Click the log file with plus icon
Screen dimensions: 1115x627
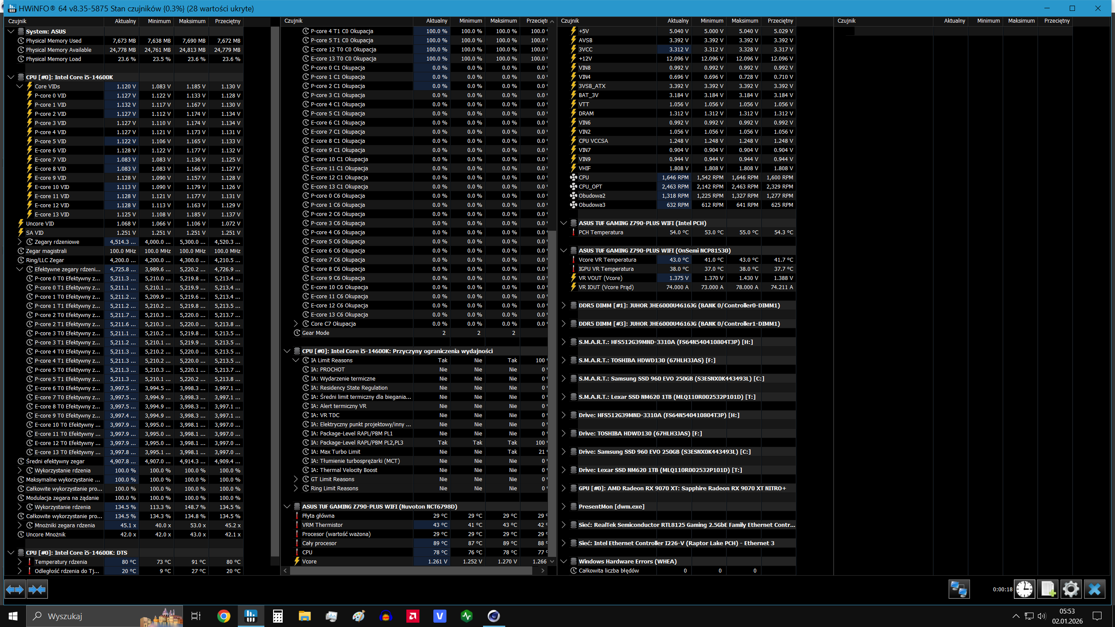[1048, 590]
